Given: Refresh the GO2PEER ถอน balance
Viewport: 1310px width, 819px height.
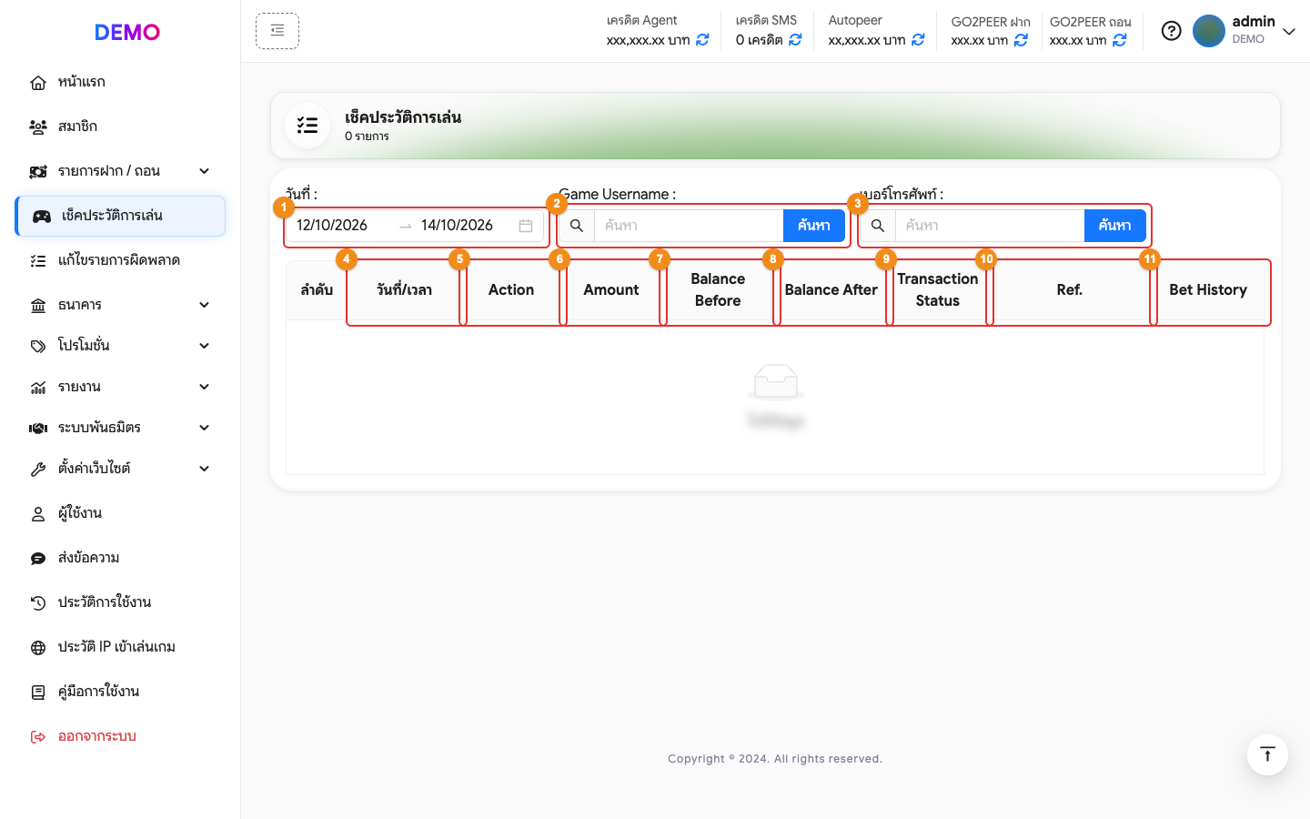Looking at the screenshot, I should tap(1120, 40).
